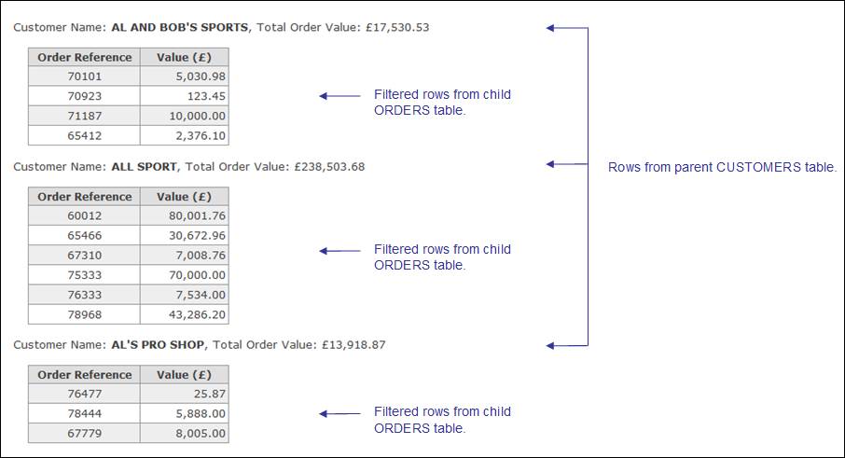Select the 43,286.20 value cell
Screen dimensions: 845x458
point(184,314)
